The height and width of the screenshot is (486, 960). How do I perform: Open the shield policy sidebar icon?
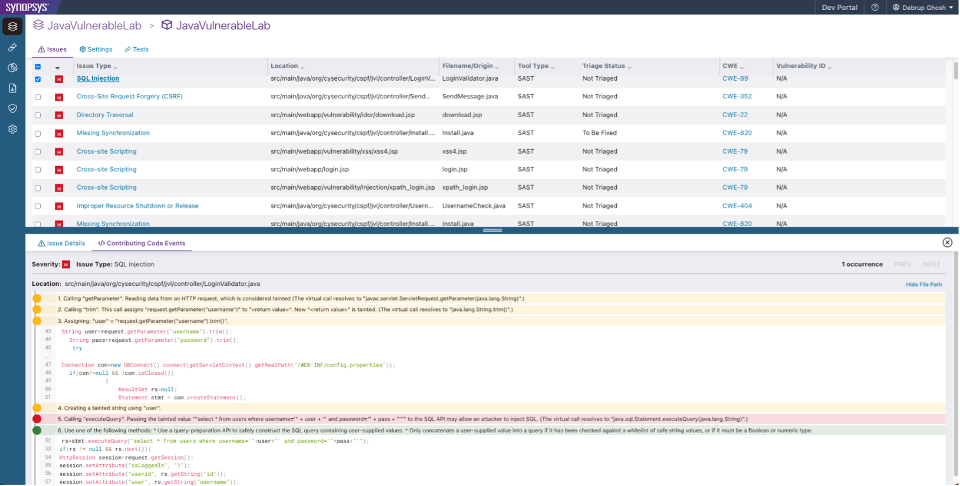(x=12, y=108)
